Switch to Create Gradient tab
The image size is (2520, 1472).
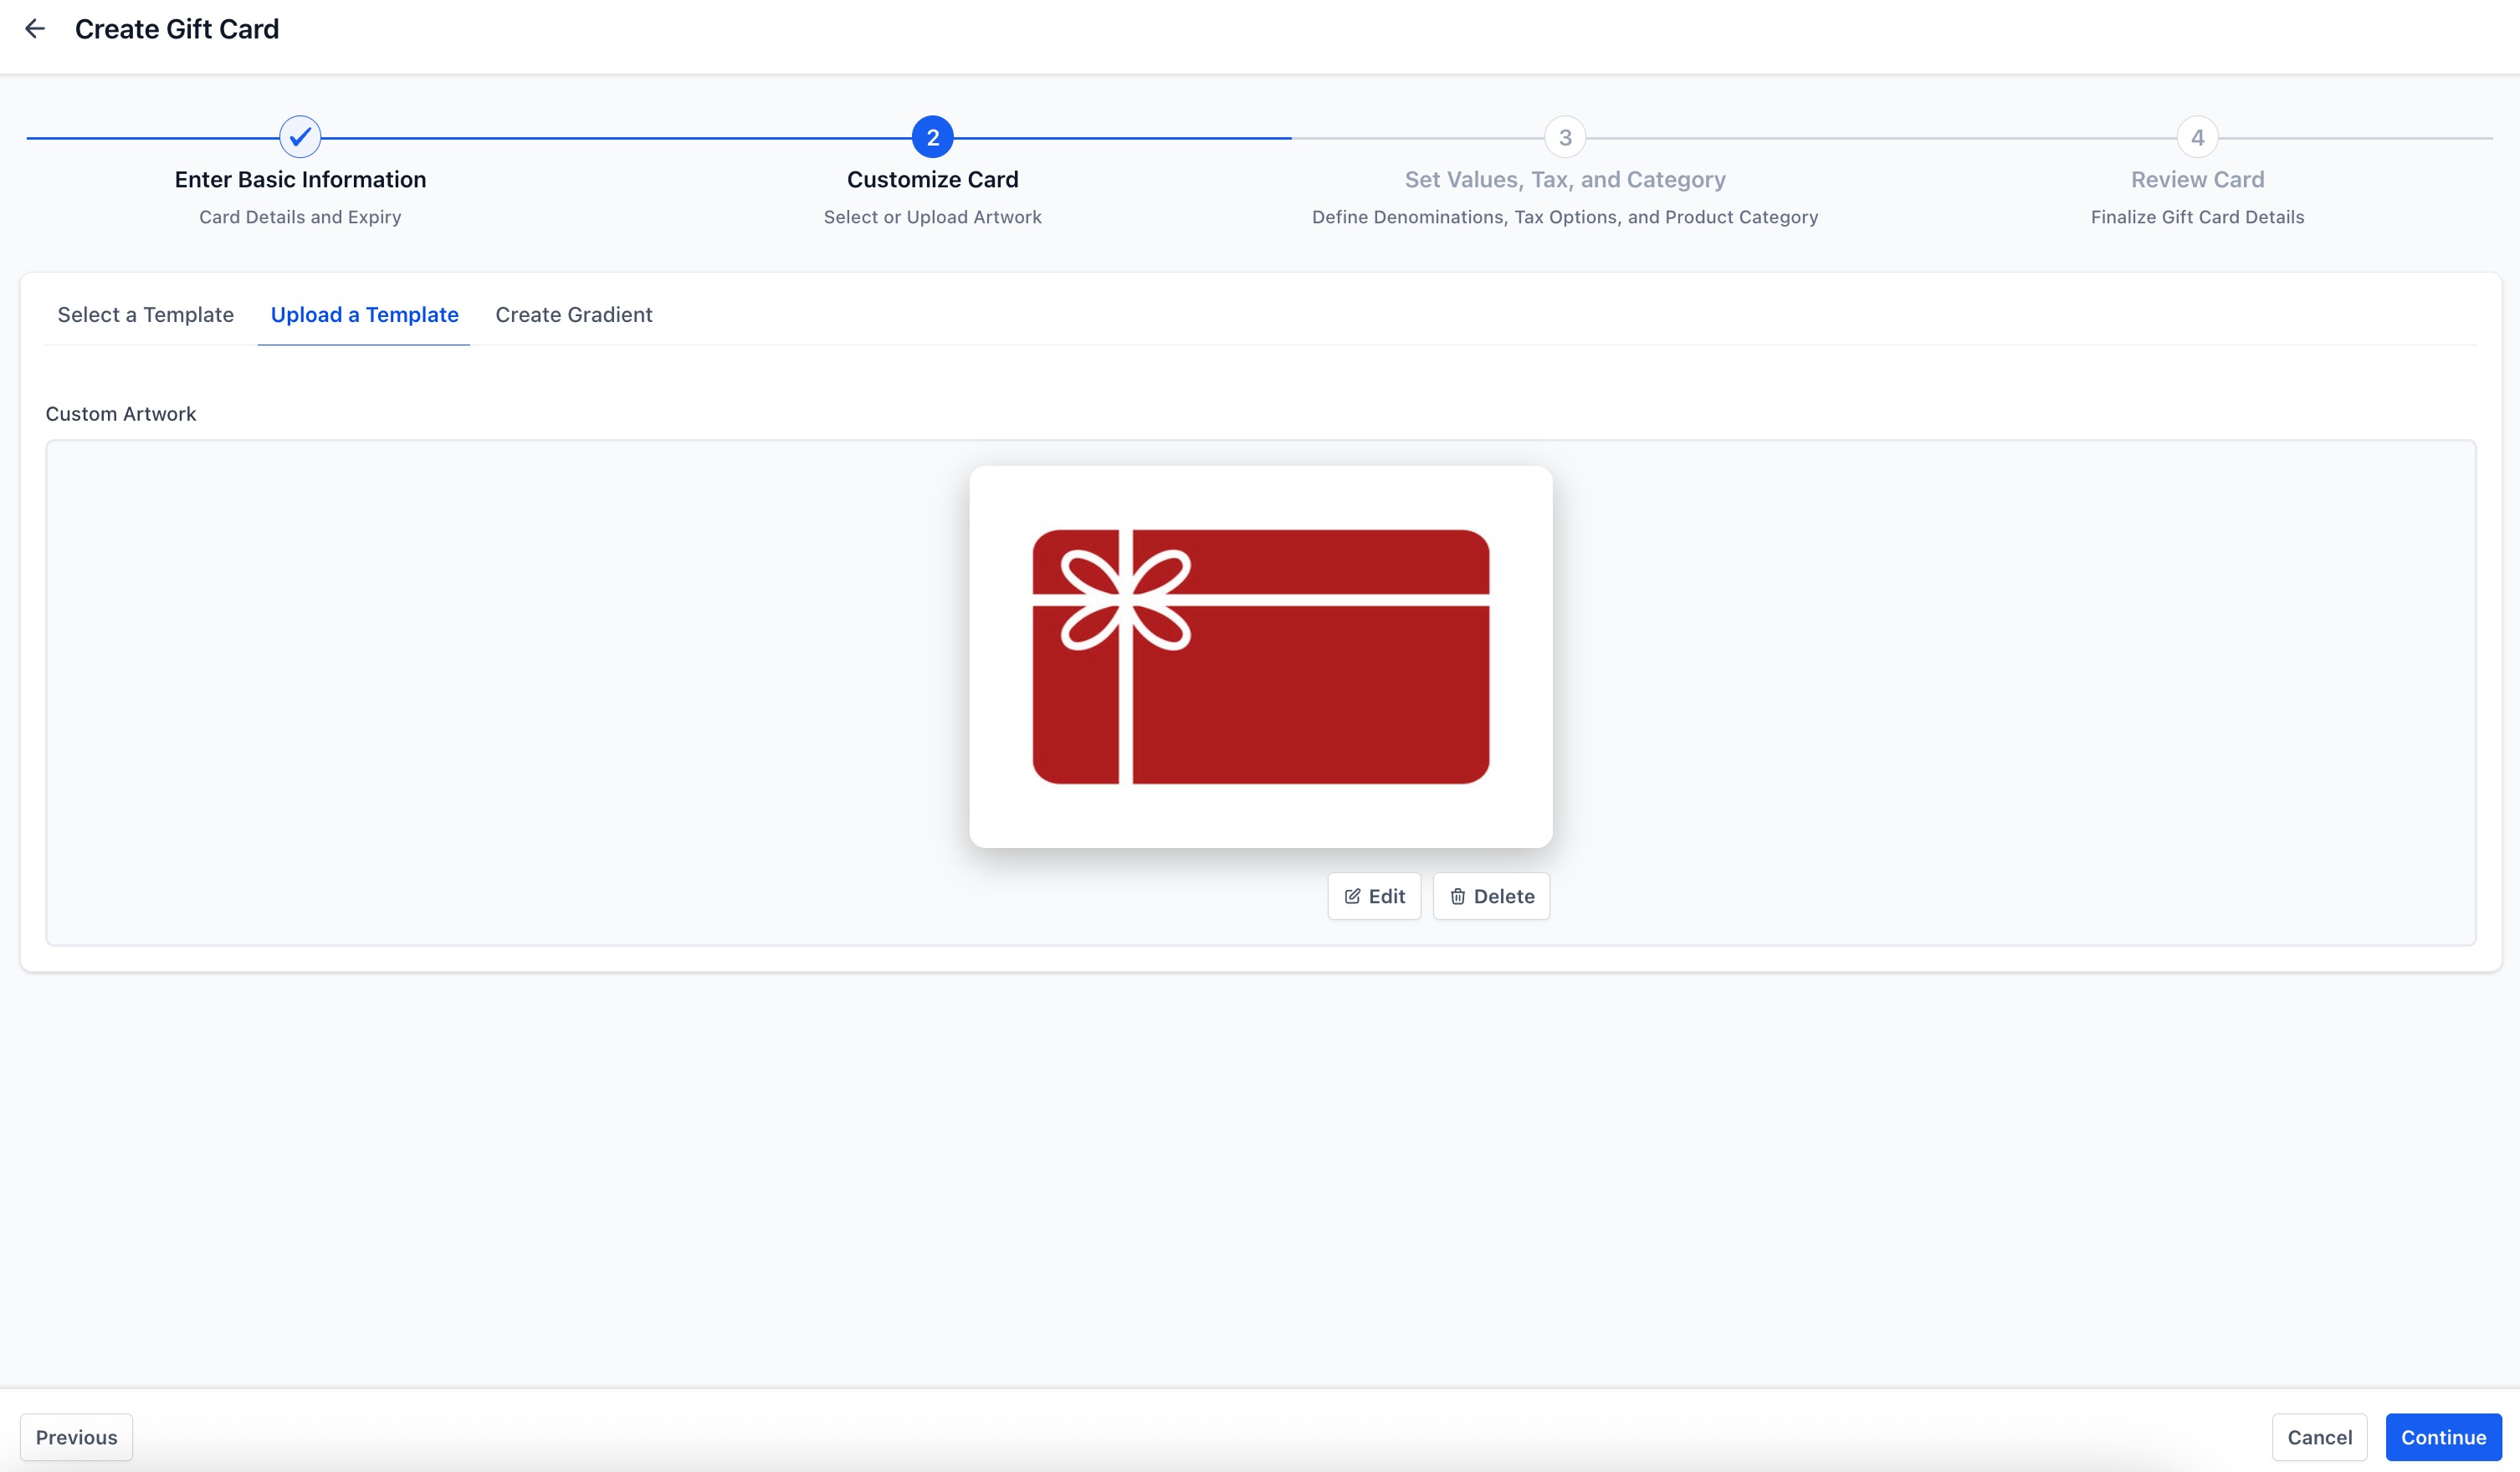(x=573, y=314)
